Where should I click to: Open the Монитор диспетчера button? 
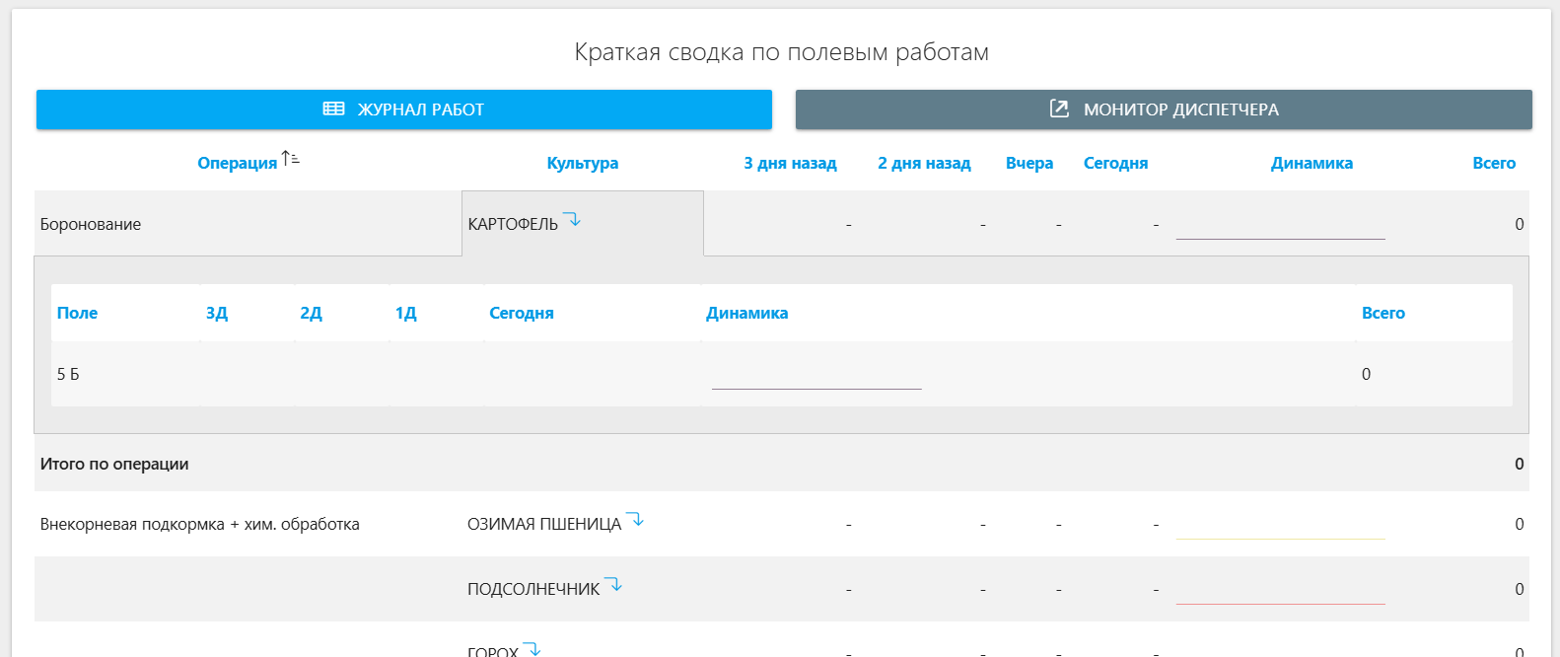click(x=1164, y=109)
